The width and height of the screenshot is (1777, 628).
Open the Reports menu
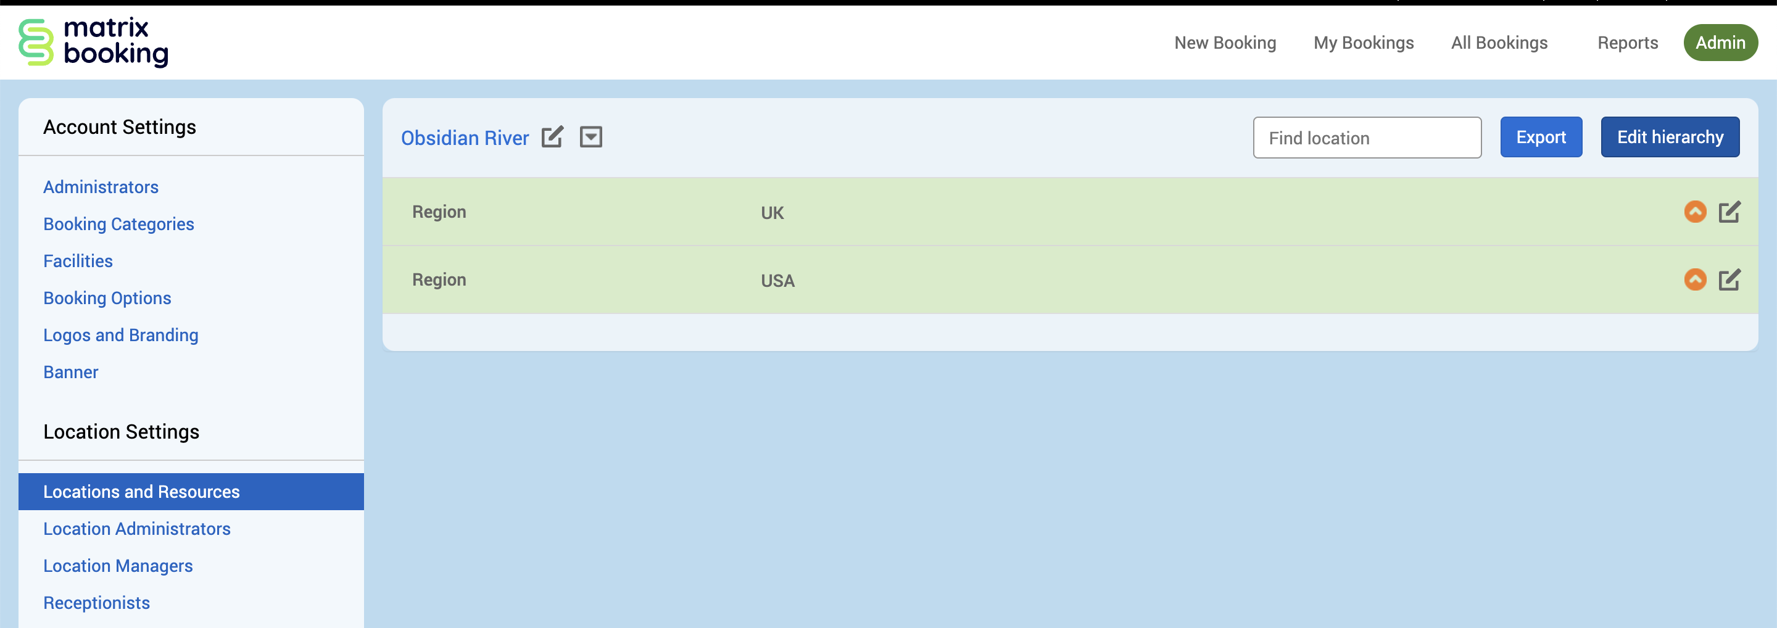pos(1627,43)
